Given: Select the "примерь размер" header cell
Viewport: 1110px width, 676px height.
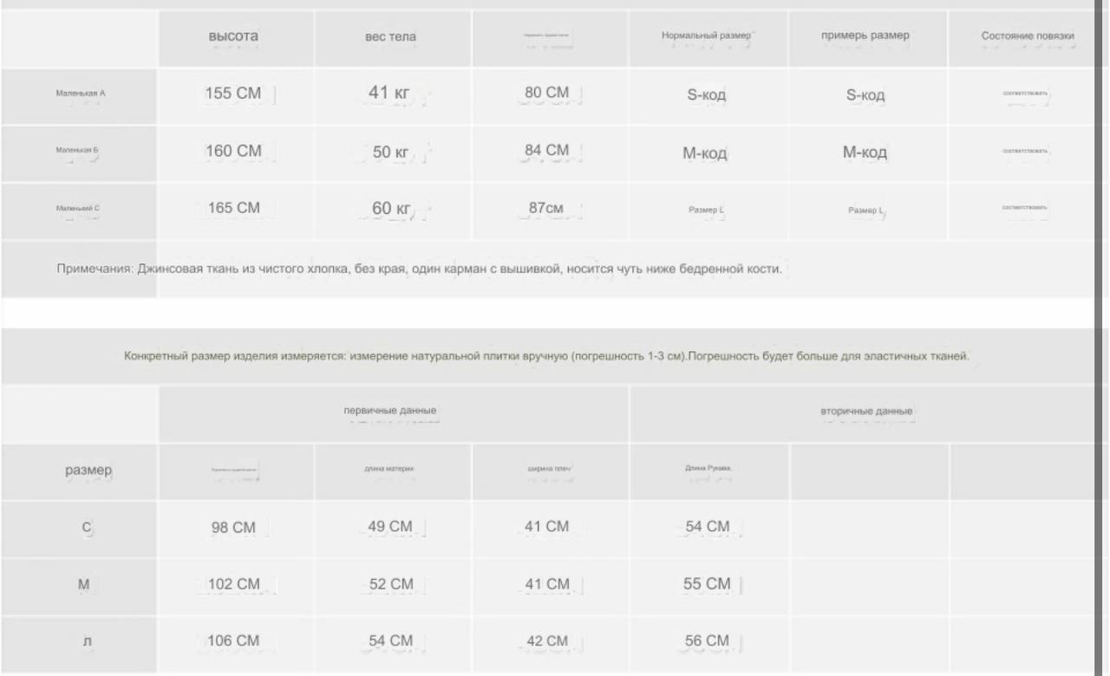Looking at the screenshot, I should coord(867,38).
